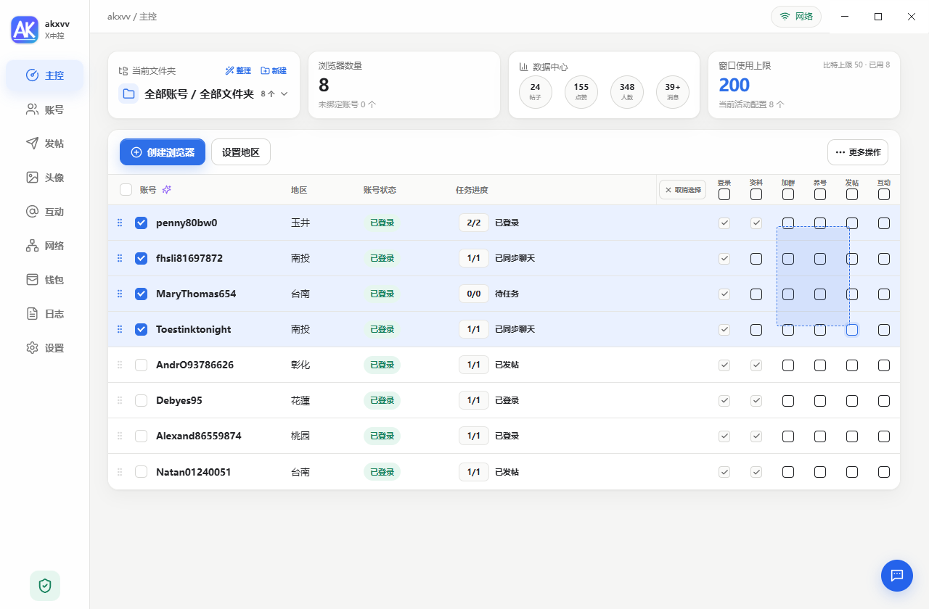The width and height of the screenshot is (929, 609).
Task: Expand the 全部文件夹 folder dropdown
Action: pos(285,94)
